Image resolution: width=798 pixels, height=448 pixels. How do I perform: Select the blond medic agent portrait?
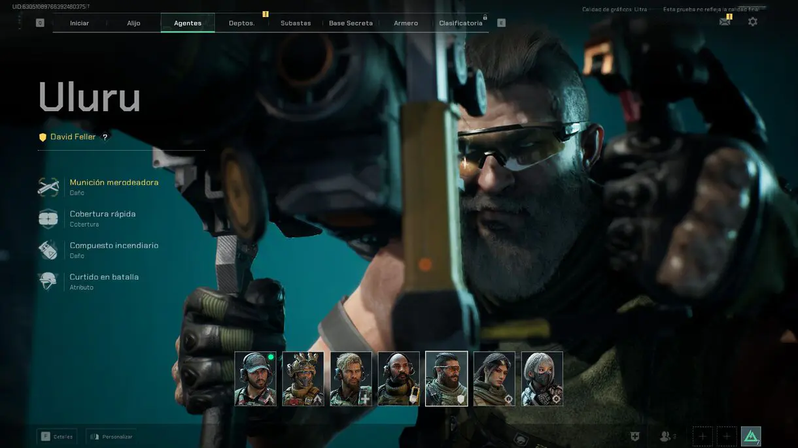click(x=351, y=379)
